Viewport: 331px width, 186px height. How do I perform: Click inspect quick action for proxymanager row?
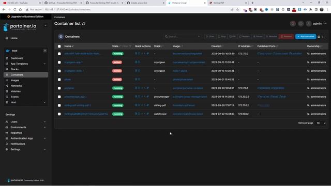[x=139, y=97]
